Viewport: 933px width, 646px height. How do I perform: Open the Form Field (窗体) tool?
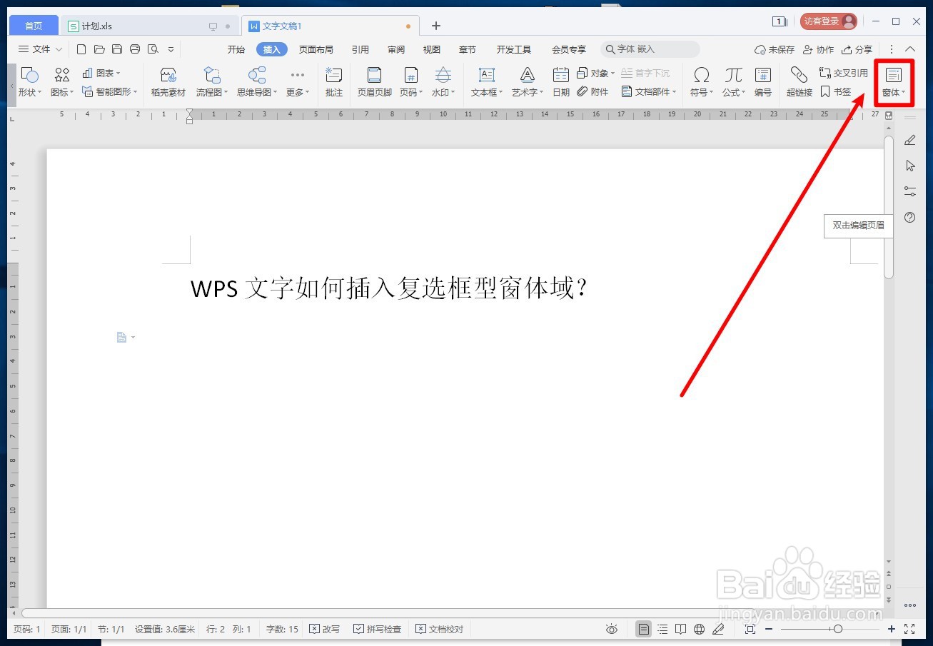tap(894, 82)
